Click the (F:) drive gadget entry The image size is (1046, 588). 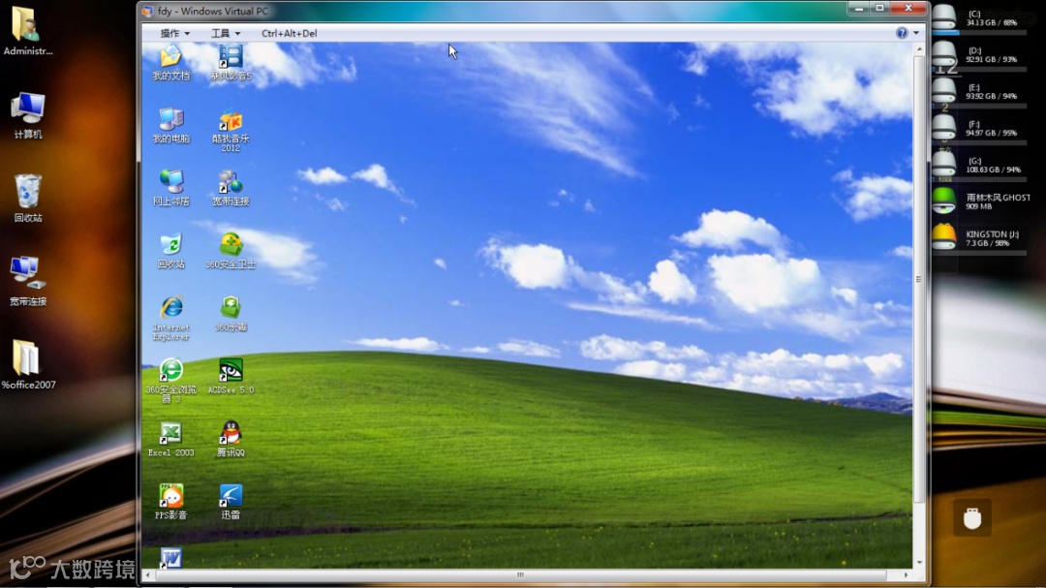(978, 128)
